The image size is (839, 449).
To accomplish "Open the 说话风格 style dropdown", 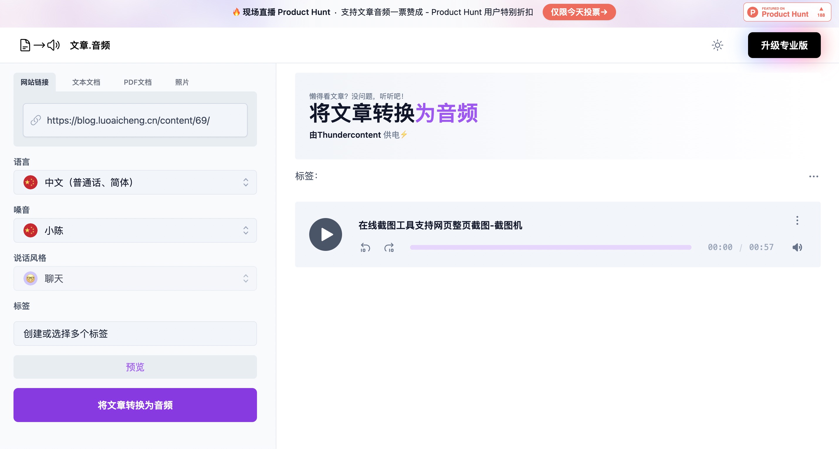I will [135, 278].
